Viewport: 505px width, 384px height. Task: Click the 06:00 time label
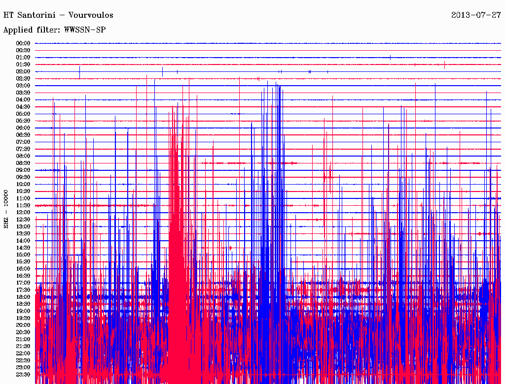pos(23,128)
